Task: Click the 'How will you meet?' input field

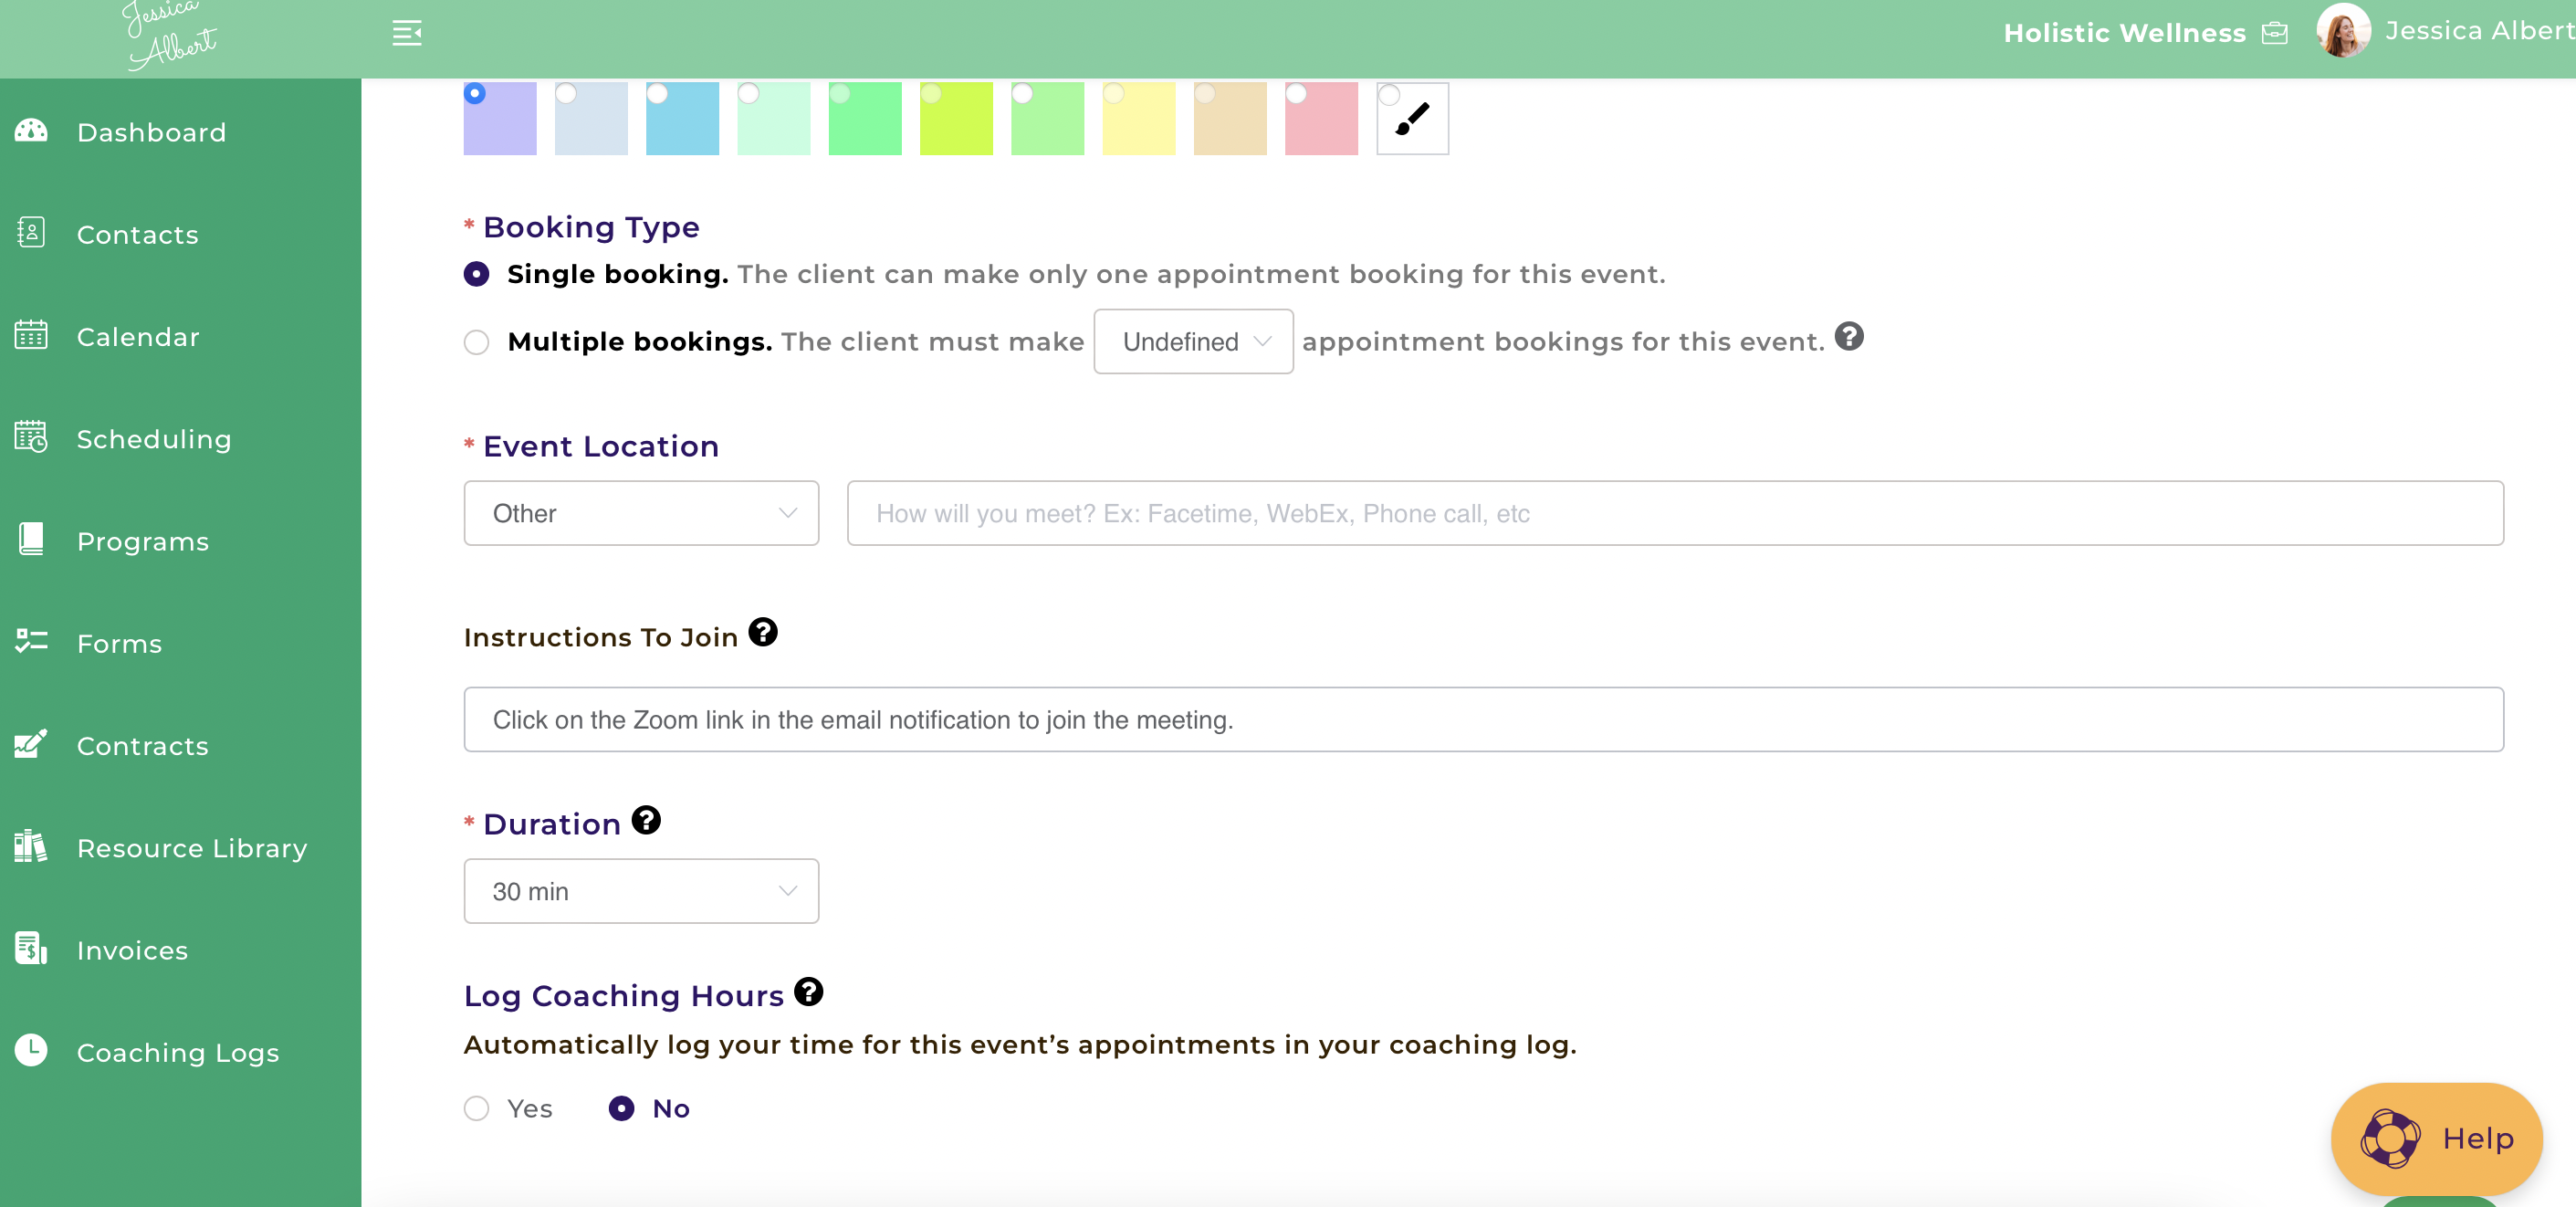Action: tap(1675, 513)
